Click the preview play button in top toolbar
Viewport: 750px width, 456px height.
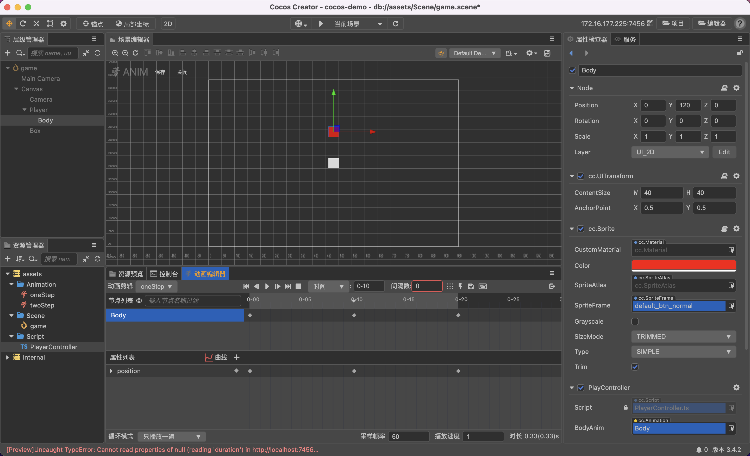point(321,23)
